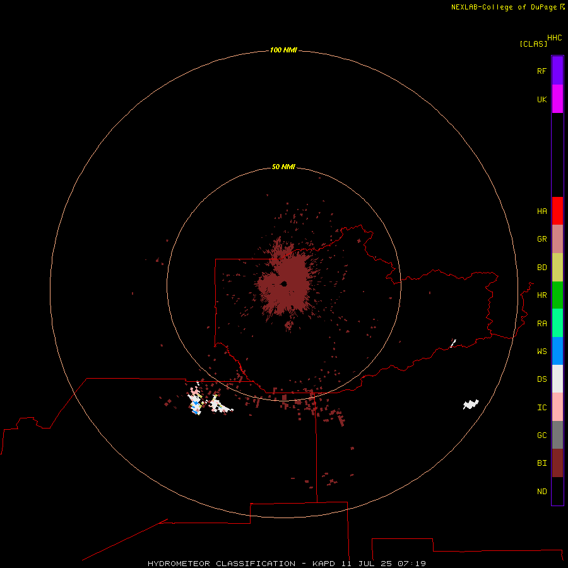Viewport: 568px width, 568px height.
Task: Click the HHC product label
Action: 554,38
